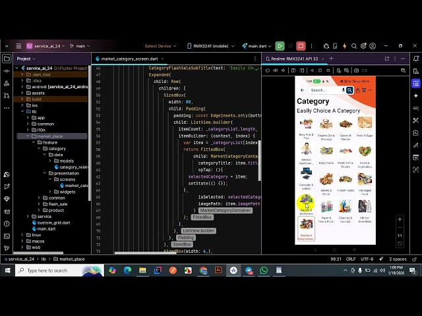Open WhatsApp from the taskbar
This screenshot has width=422, height=316.
(x=264, y=271)
